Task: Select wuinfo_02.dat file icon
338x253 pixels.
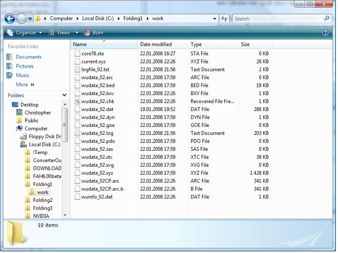Action: pos(77,197)
